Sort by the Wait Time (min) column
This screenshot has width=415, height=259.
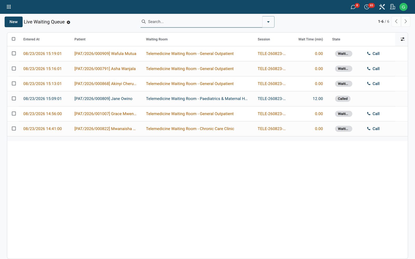point(310,39)
